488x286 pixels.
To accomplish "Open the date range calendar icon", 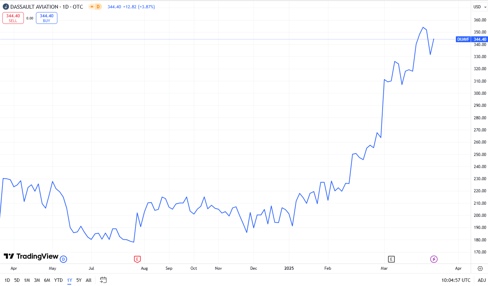I will point(103,280).
